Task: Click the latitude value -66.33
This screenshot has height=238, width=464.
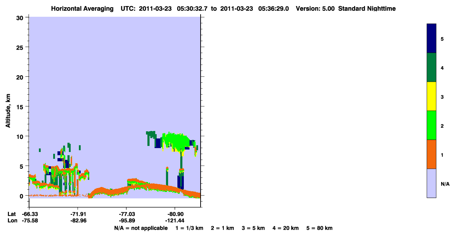Action: [29, 214]
